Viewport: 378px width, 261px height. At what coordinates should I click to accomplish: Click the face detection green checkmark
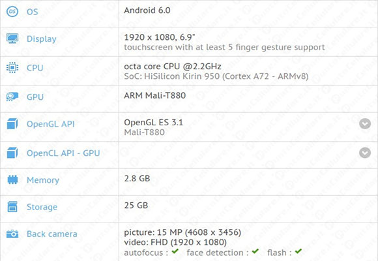click(x=255, y=251)
